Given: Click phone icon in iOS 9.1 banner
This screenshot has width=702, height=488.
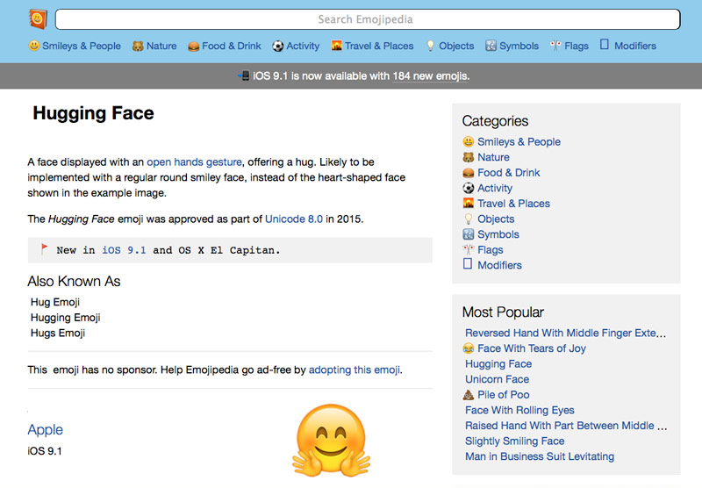Looking at the screenshot, I should pos(244,75).
